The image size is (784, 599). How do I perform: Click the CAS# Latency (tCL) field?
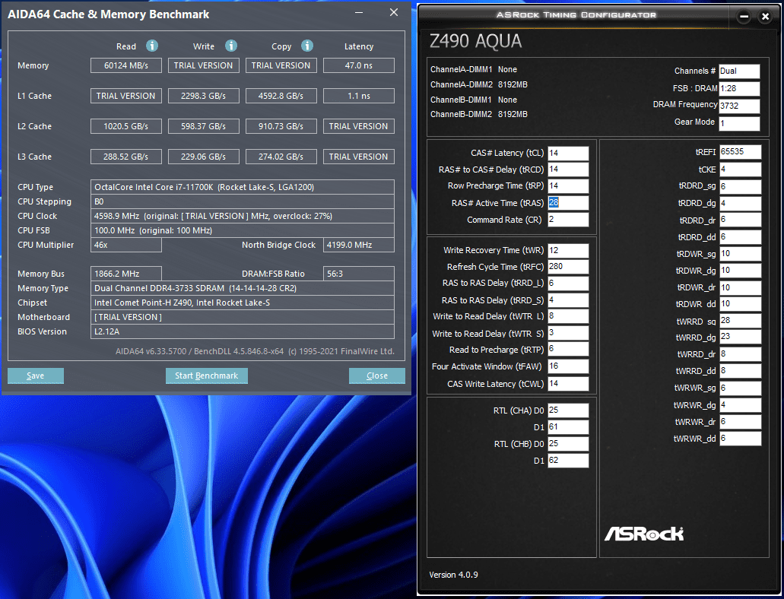pyautogui.click(x=568, y=154)
